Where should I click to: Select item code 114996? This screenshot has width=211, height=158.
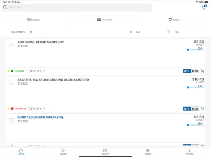click(23, 46)
